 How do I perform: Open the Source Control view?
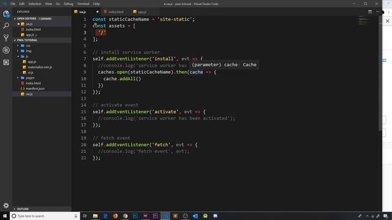point(6,38)
